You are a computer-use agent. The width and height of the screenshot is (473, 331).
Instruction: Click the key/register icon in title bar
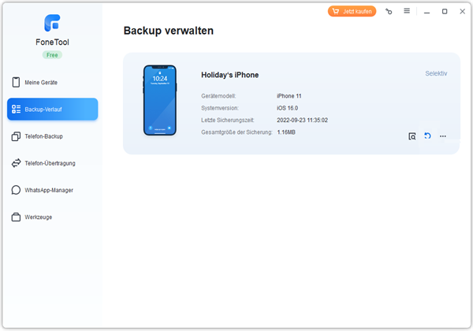pyautogui.click(x=389, y=12)
